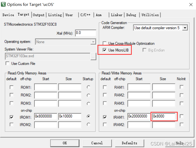Close the Options for Target dialog
This screenshot has width=196, height=148.
[191, 5]
